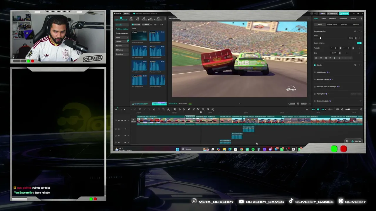Viewport: 376px width, 211px height.
Task: Uncheck the Mezcla checkbox
Action: (315, 65)
